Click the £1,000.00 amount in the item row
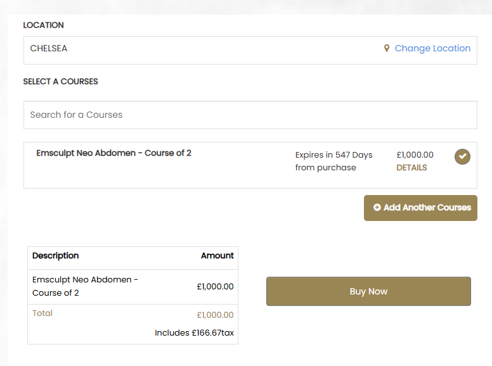 point(215,286)
